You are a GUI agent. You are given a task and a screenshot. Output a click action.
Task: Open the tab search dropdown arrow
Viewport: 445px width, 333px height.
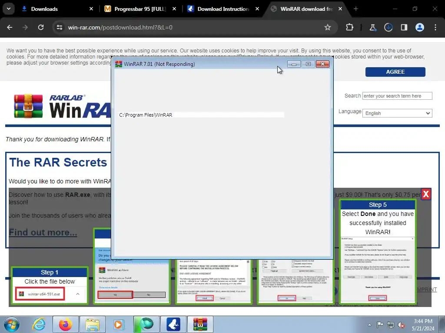(9, 9)
